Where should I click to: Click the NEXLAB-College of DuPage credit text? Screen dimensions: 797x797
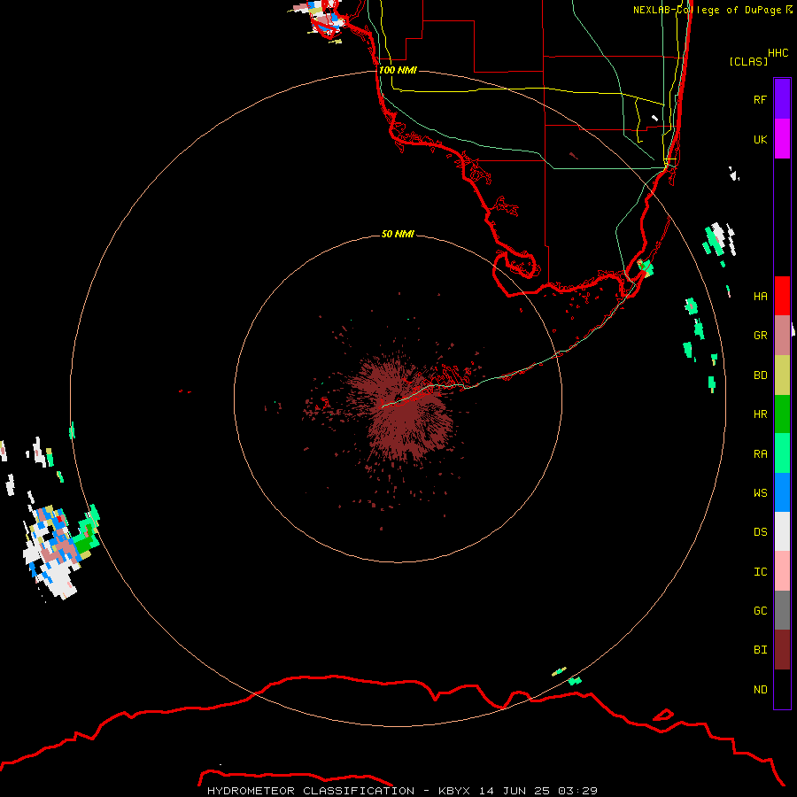coord(708,10)
